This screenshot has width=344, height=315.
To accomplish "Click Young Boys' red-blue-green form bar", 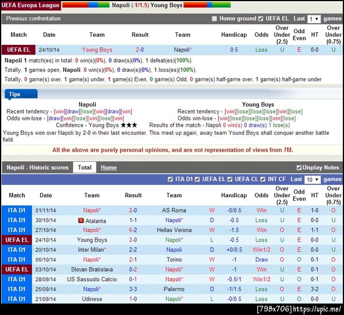I will 207,5.
